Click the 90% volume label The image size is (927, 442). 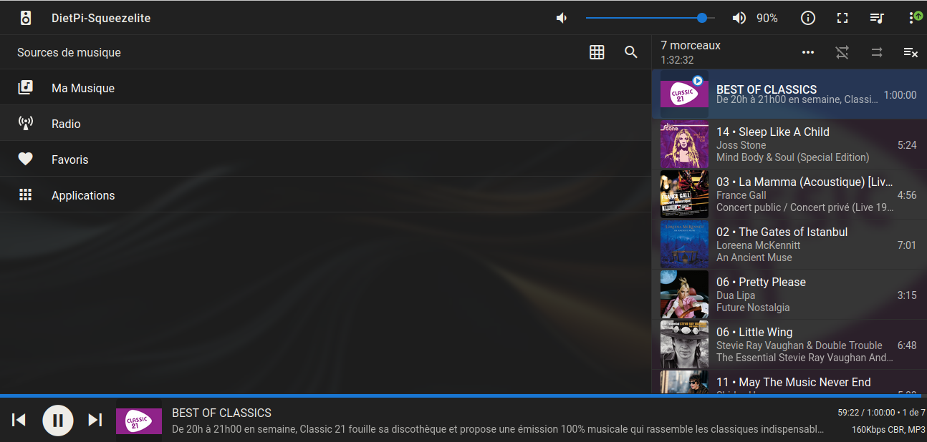click(767, 18)
